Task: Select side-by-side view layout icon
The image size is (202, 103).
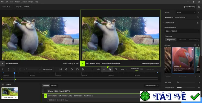Action: (x=104, y=69)
